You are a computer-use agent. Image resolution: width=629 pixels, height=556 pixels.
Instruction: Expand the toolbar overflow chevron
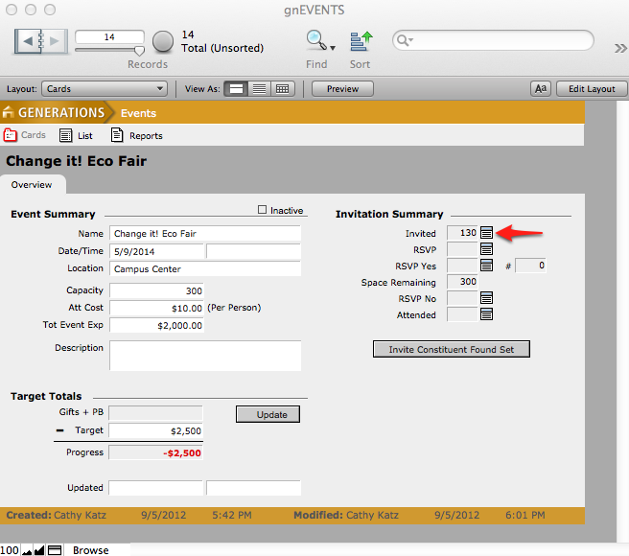click(620, 46)
